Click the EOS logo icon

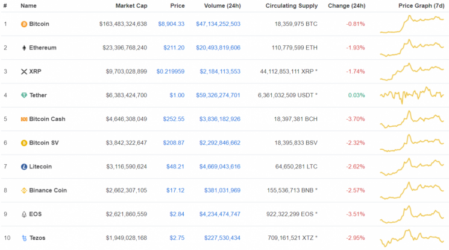[24, 214]
